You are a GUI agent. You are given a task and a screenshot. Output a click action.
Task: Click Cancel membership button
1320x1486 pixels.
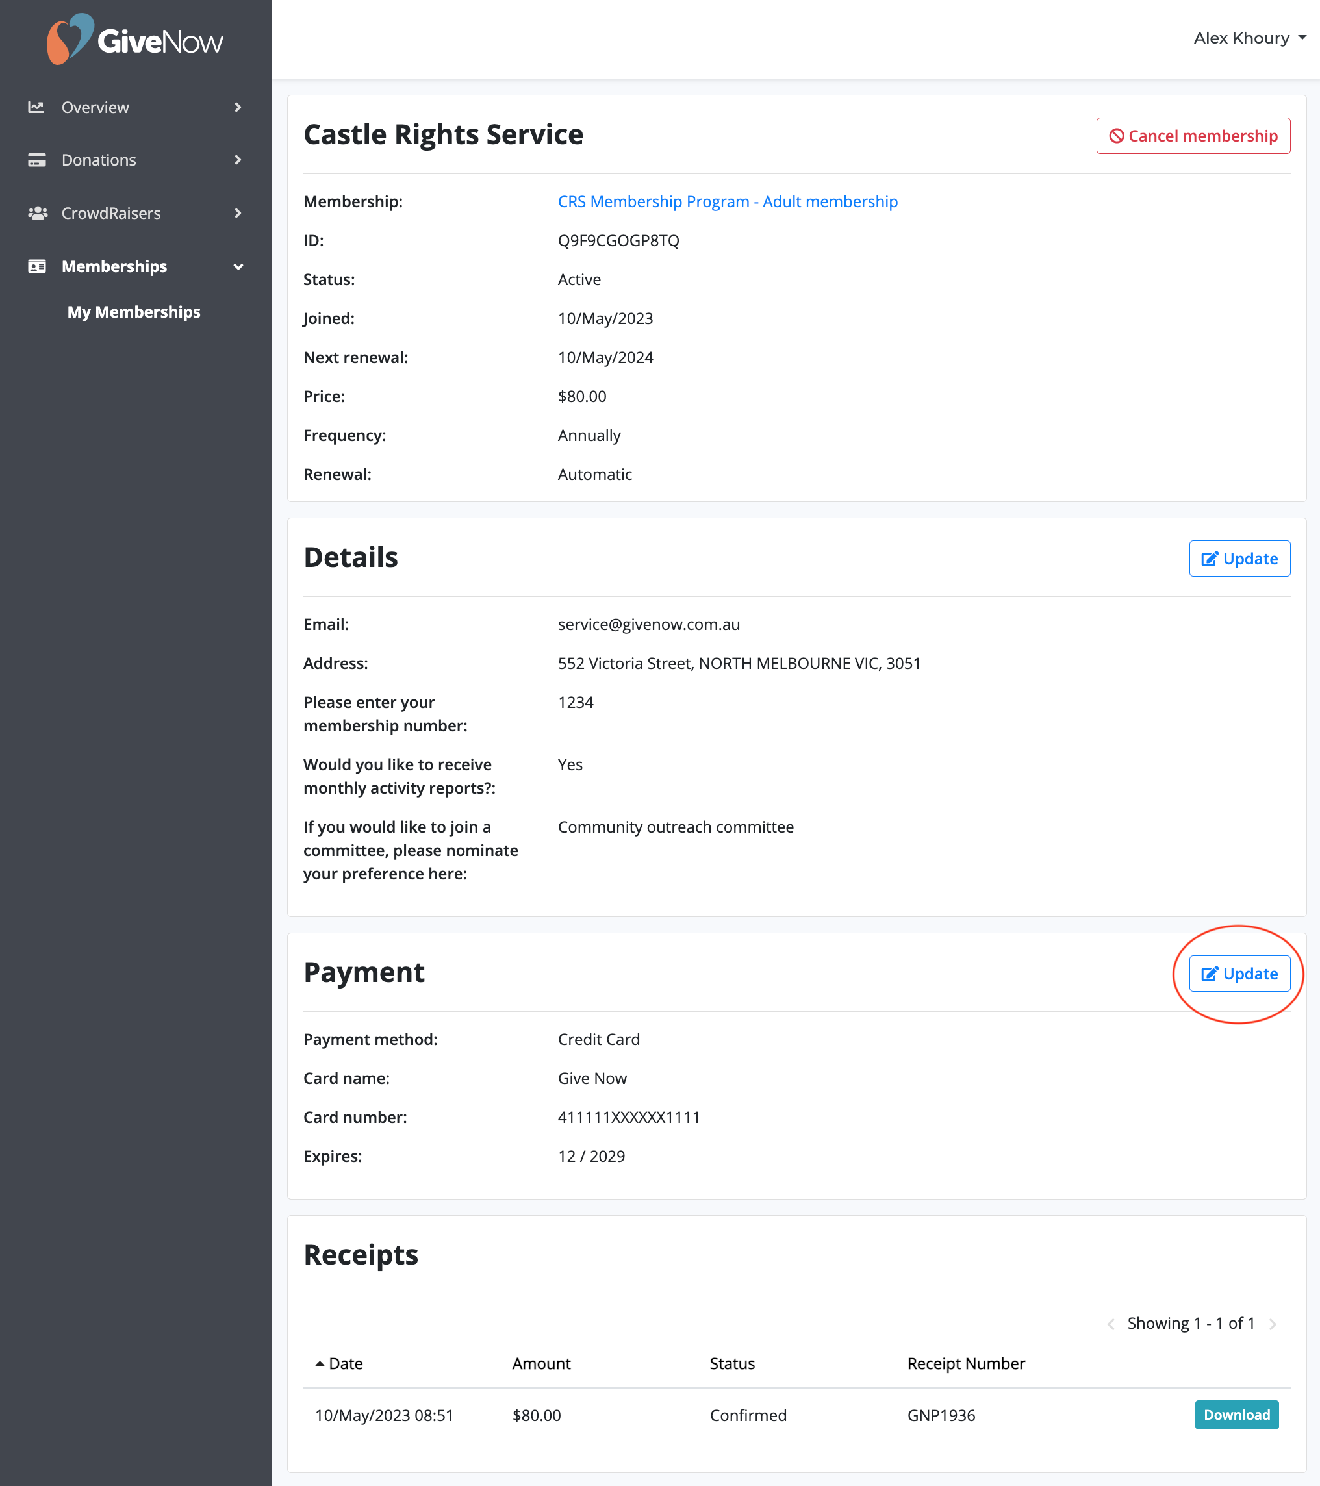coord(1193,136)
